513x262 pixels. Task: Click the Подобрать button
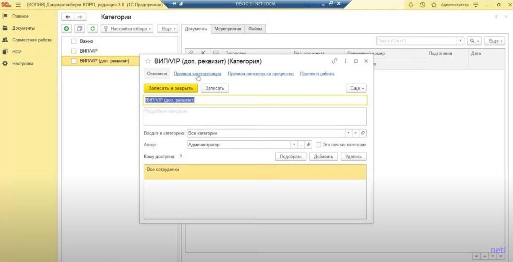(x=290, y=156)
